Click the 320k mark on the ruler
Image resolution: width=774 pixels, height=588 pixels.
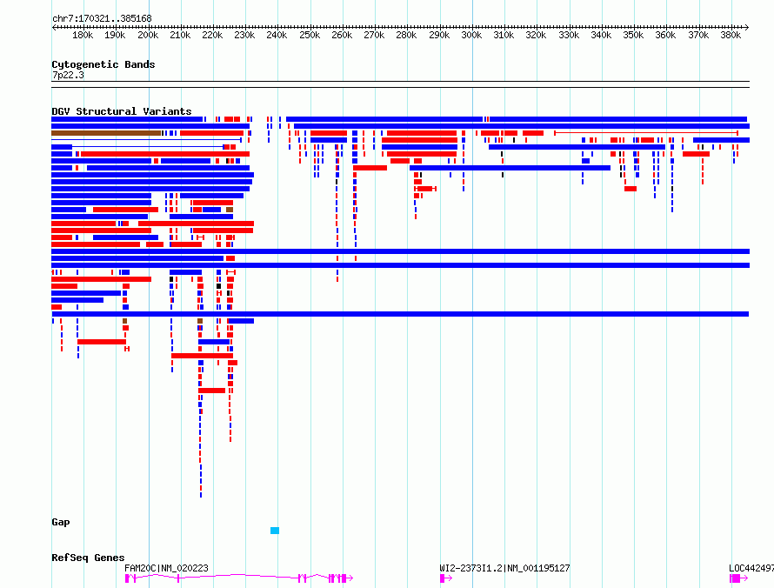click(536, 35)
